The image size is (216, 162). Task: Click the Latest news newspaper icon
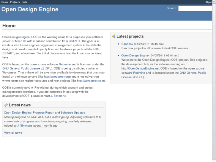point(6,105)
